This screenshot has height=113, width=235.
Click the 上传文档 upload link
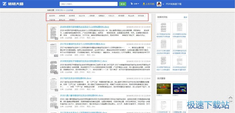(x=148, y=4)
